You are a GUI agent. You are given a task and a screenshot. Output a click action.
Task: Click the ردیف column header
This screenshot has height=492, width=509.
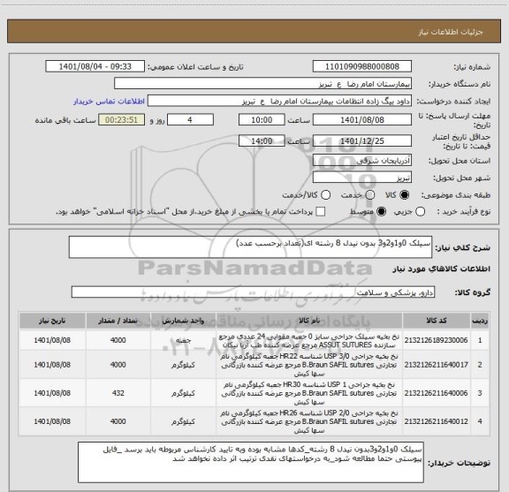tap(480, 321)
